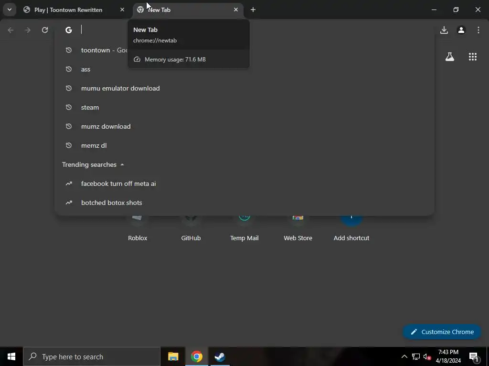Select the mumz download suggestion
489x366 pixels.
click(244, 126)
